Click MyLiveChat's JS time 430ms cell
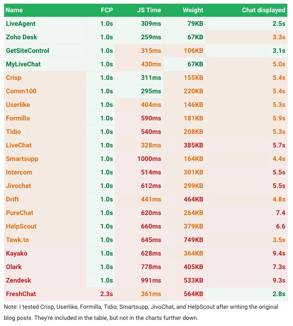Viewport: 293px width, 326px height. coord(151,64)
